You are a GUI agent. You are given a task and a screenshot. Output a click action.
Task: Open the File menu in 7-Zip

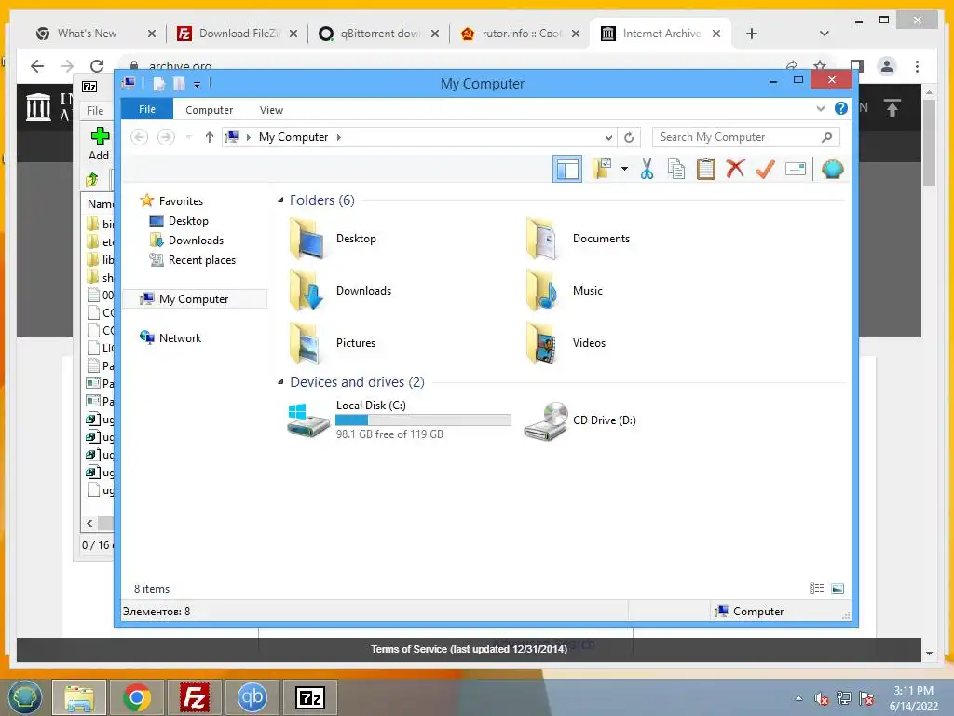pos(95,110)
